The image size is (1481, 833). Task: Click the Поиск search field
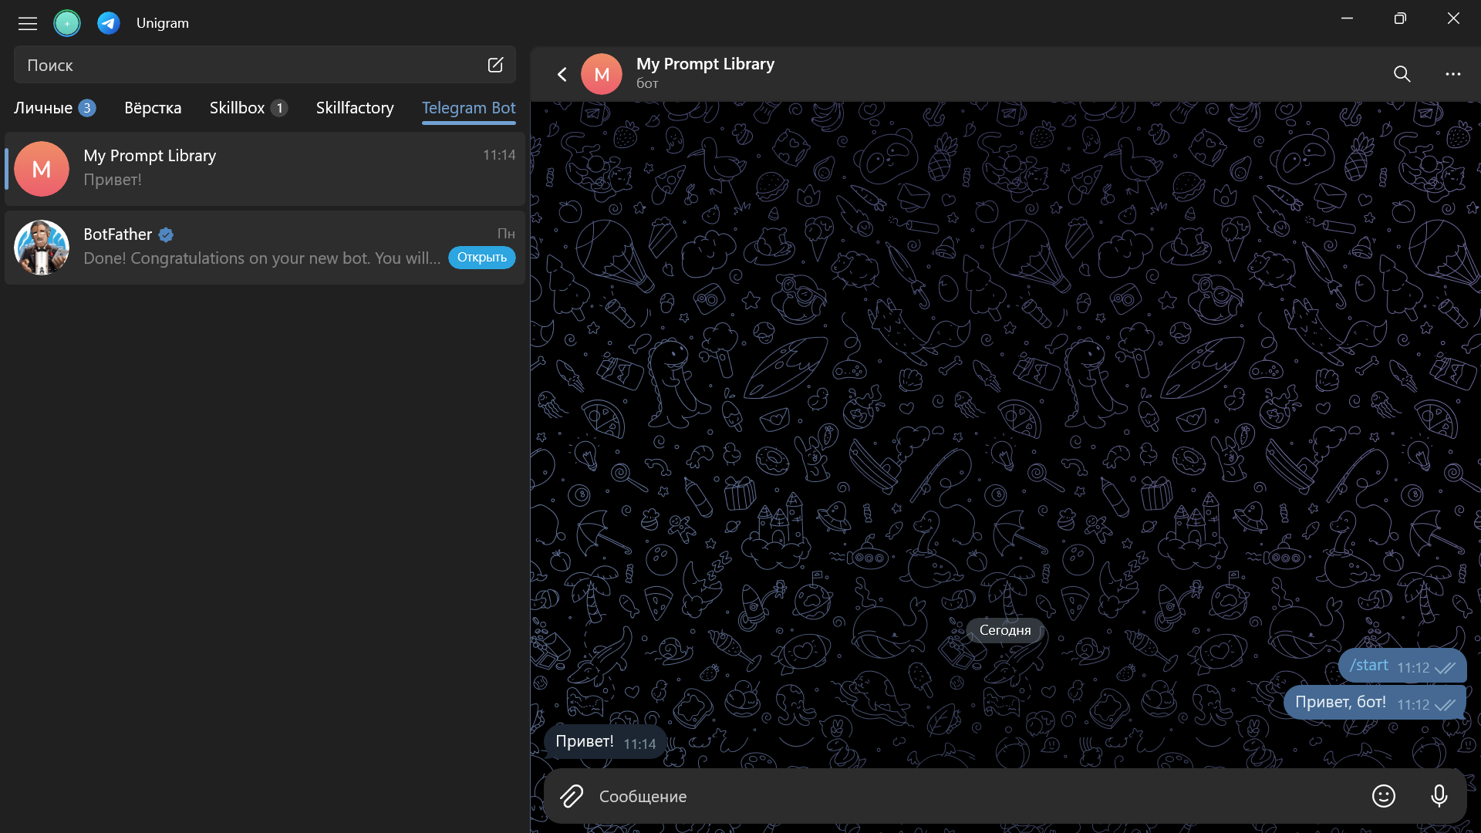click(x=247, y=65)
